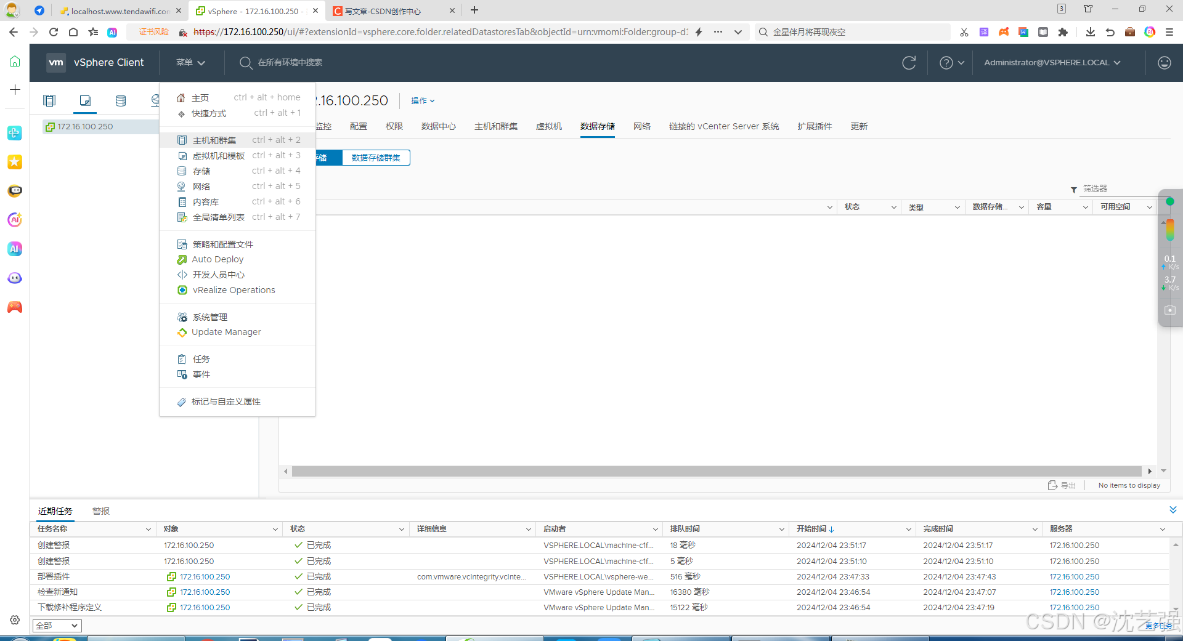Screen dimensions: 1183x641
Task: Switch to the Networks tab
Action: [x=642, y=126]
